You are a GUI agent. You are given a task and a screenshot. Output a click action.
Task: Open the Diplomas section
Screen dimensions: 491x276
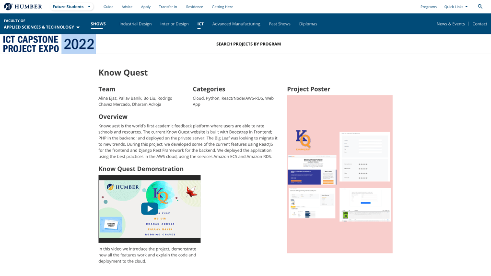tap(308, 24)
